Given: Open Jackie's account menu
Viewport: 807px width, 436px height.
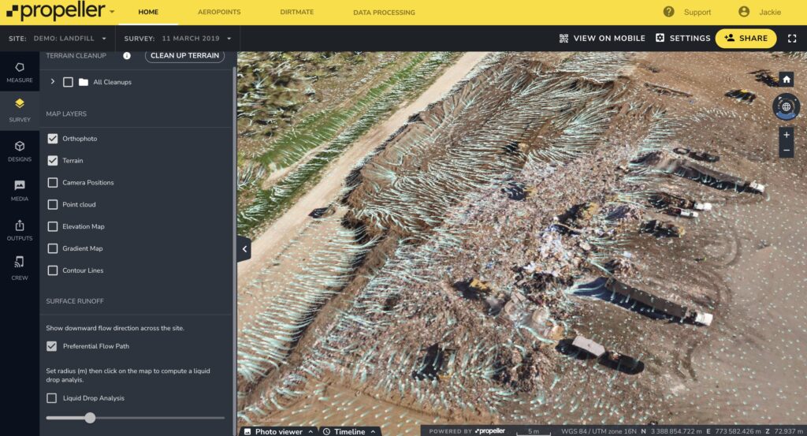Looking at the screenshot, I should pos(770,13).
